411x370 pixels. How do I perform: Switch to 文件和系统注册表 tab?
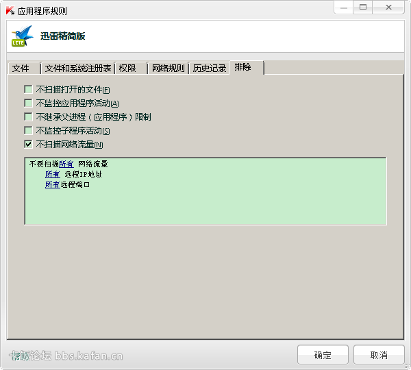(78, 69)
